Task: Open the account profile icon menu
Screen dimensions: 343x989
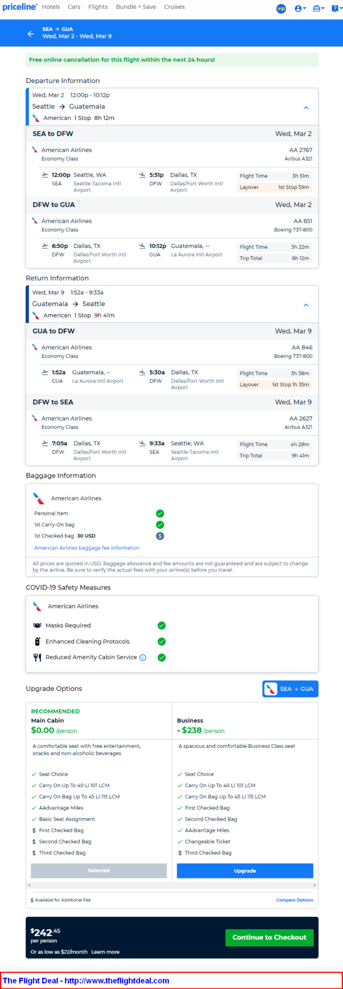Action: 301,9
